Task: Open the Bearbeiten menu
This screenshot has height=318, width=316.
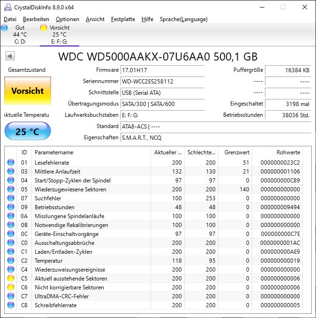Action: click(36, 19)
